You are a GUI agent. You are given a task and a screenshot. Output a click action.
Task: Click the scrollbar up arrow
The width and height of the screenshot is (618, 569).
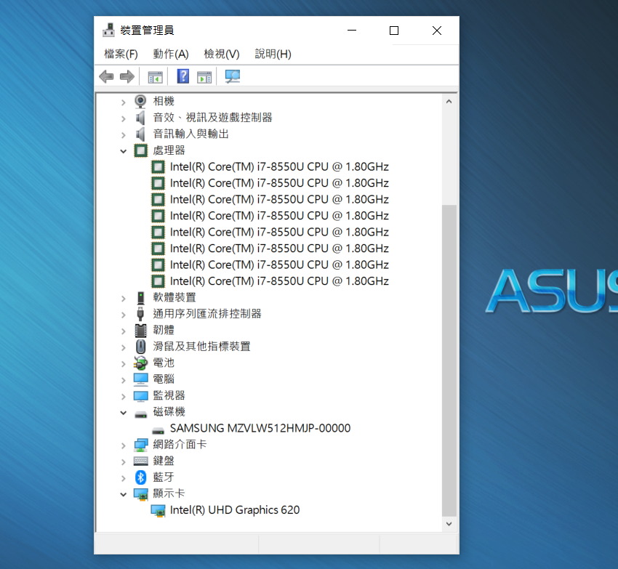(449, 102)
